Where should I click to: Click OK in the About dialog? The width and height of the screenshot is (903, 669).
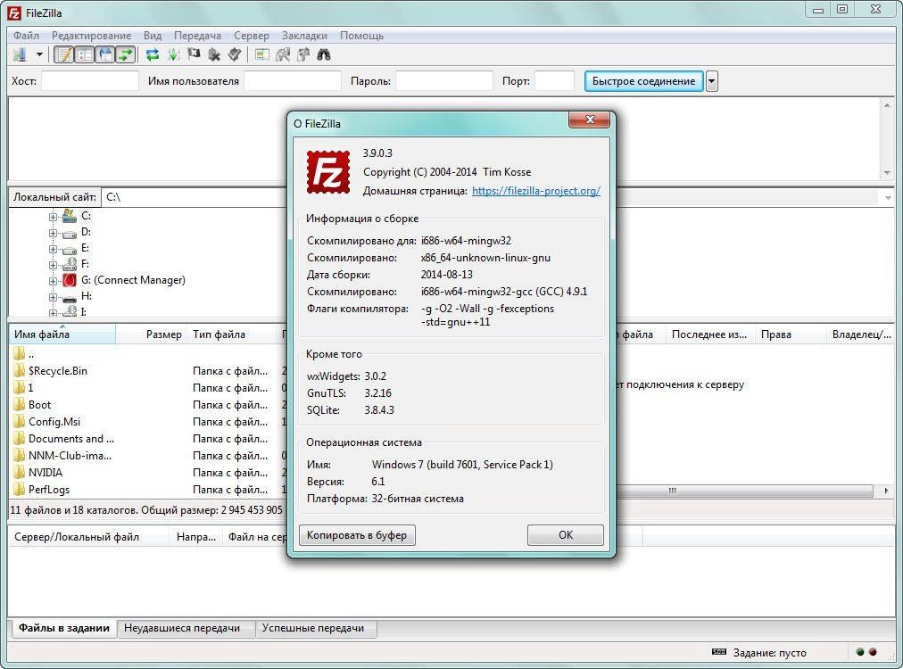pos(566,535)
